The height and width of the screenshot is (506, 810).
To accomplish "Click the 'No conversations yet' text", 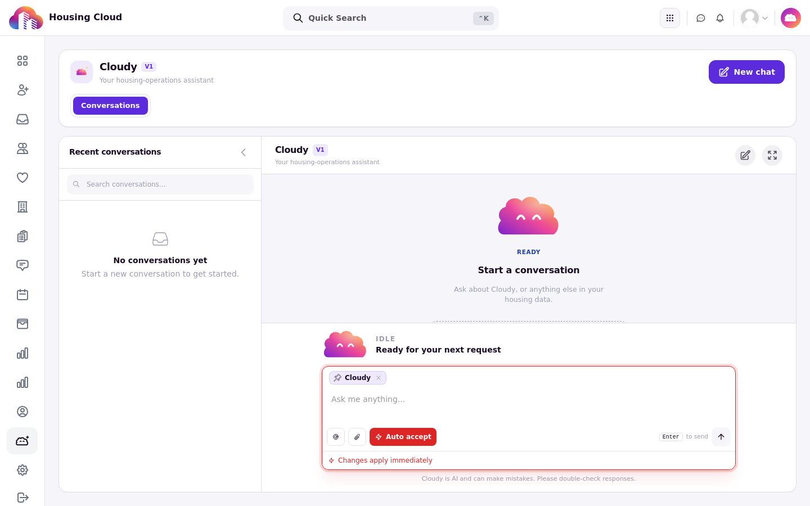I will click(x=160, y=260).
